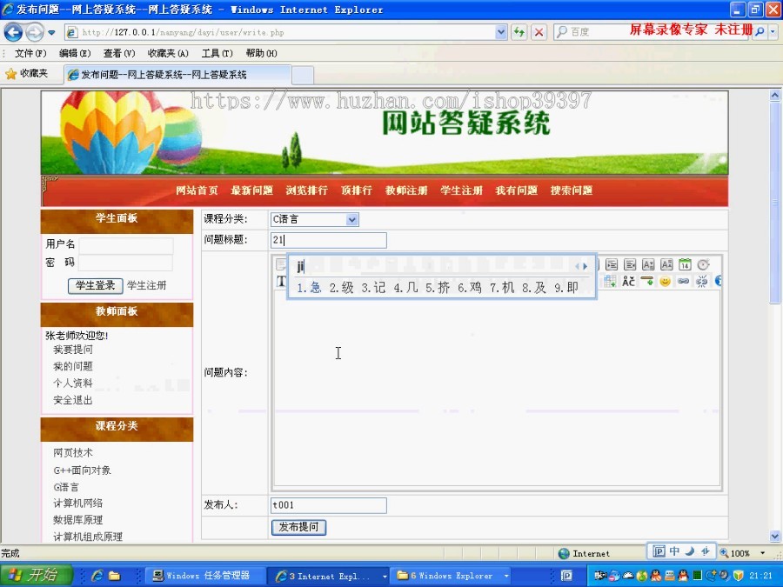783x587 pixels.
Task: Click the page scrollbar down arrow
Action: click(x=775, y=537)
